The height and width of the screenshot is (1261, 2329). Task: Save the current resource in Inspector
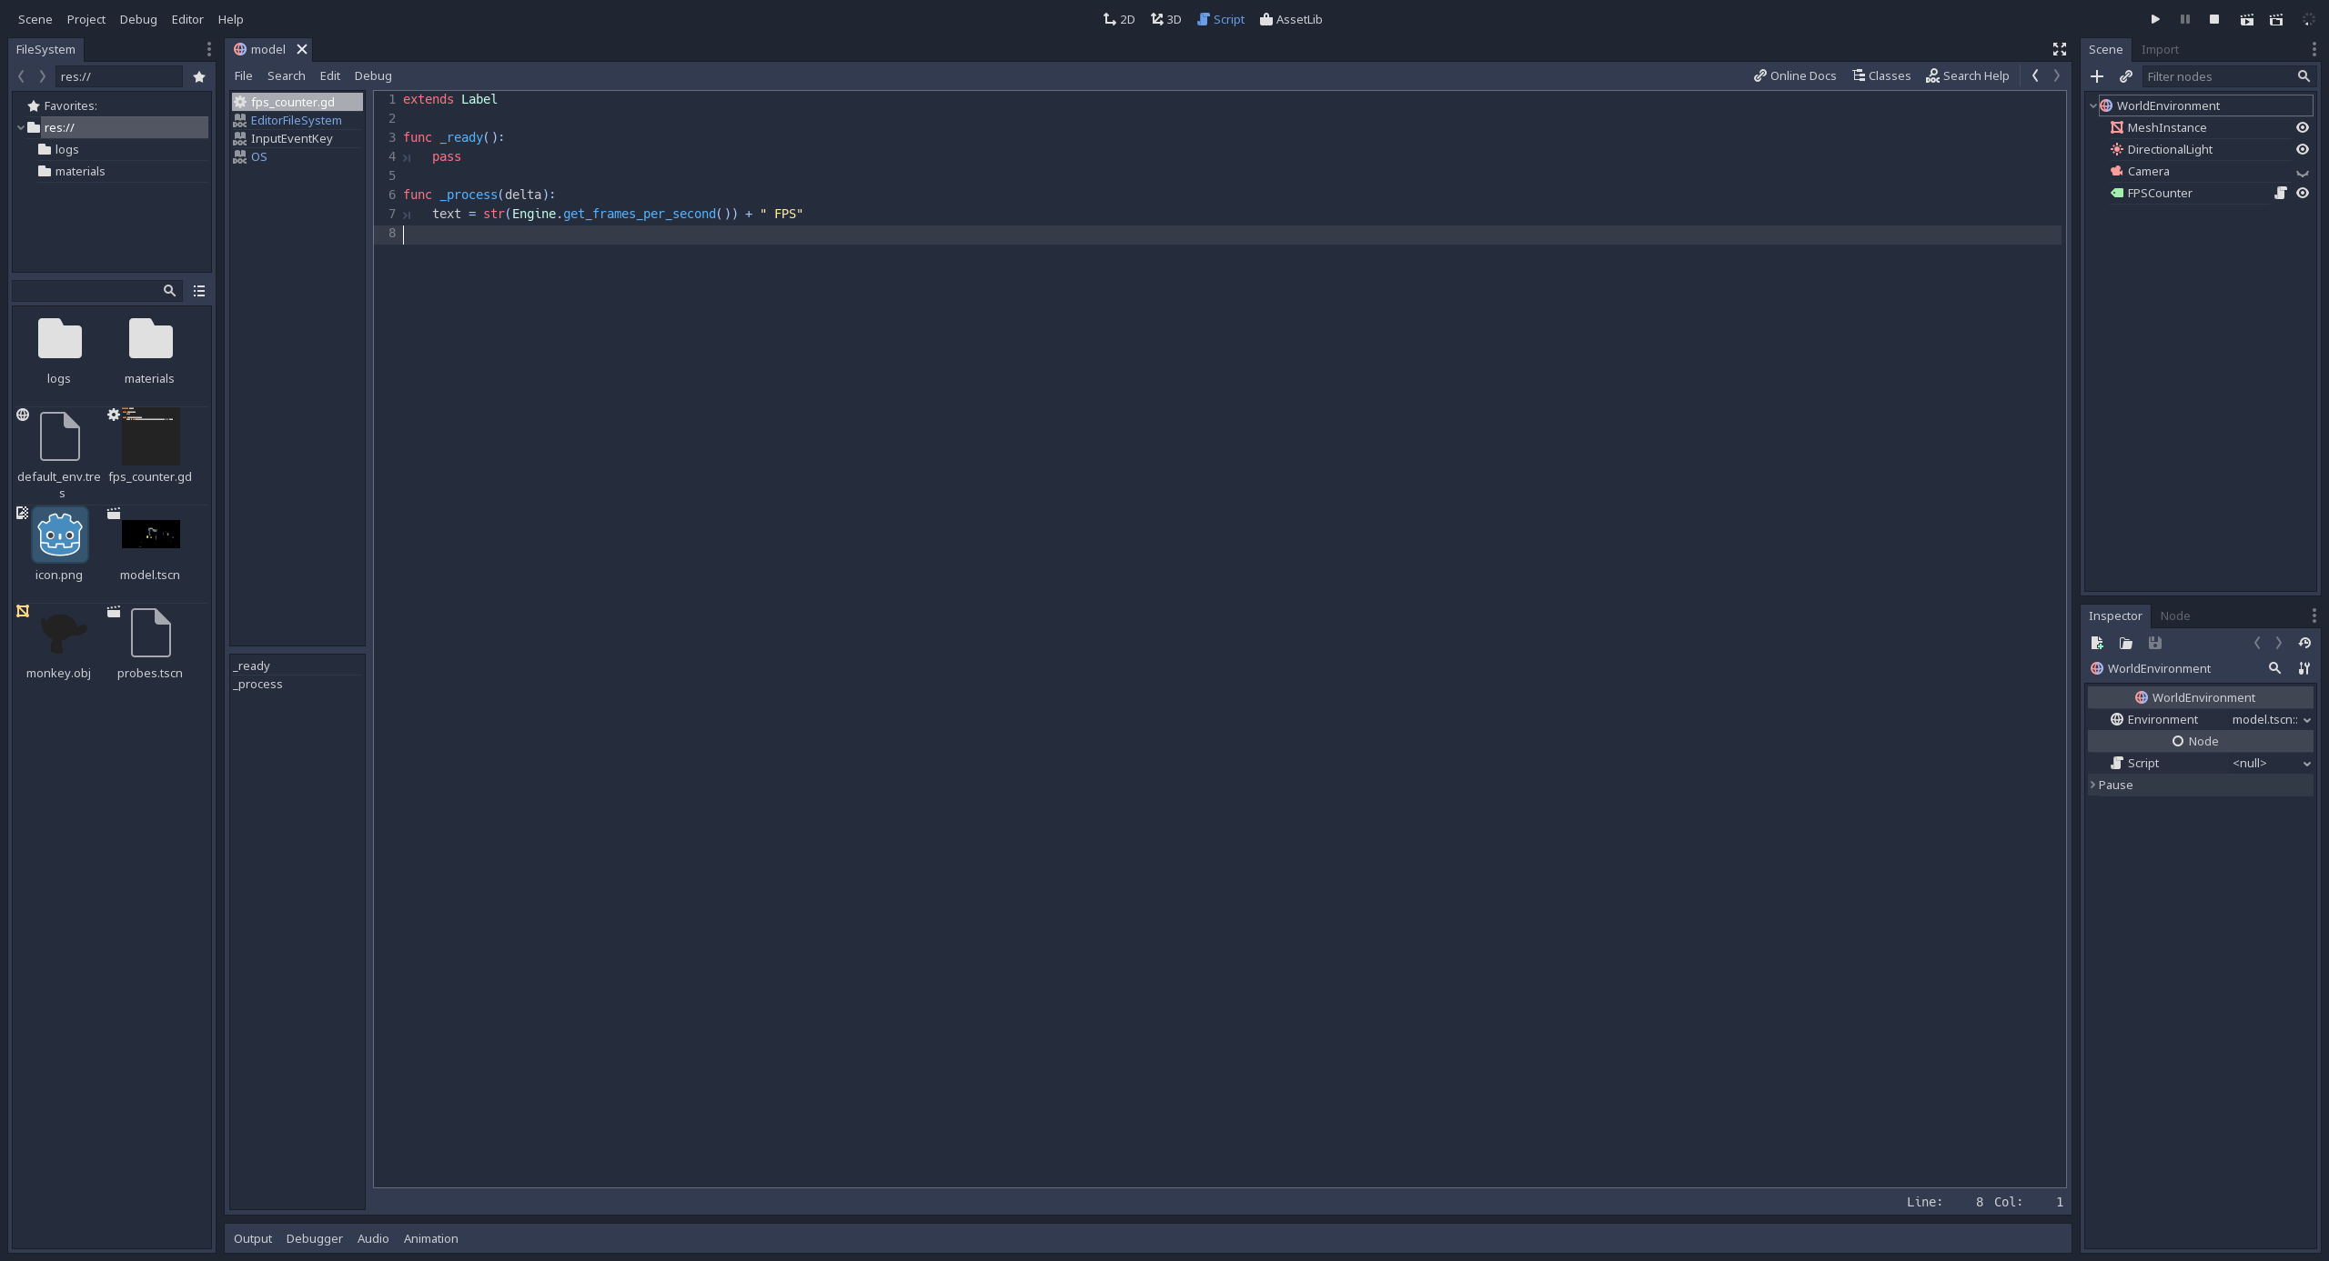(2154, 643)
